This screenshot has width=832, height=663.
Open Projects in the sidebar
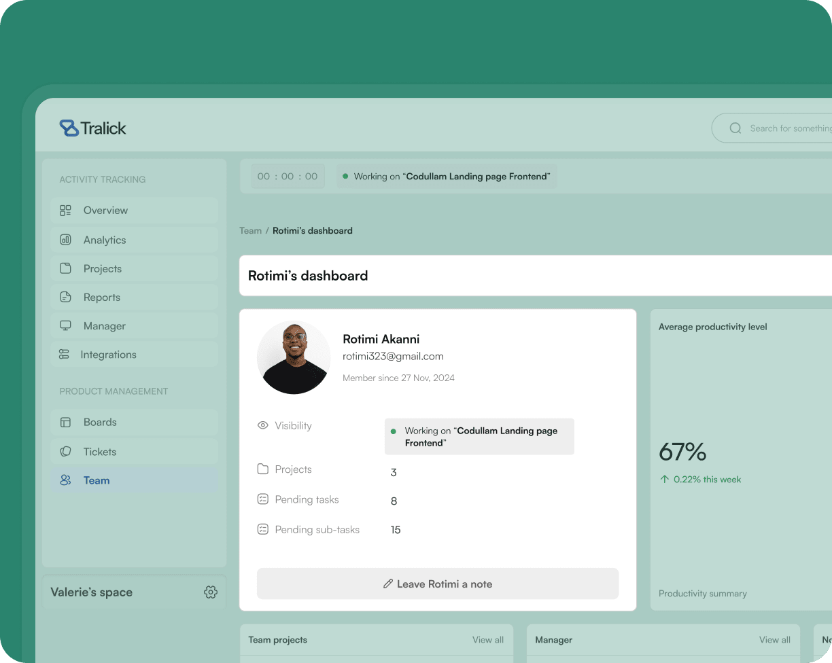102,269
